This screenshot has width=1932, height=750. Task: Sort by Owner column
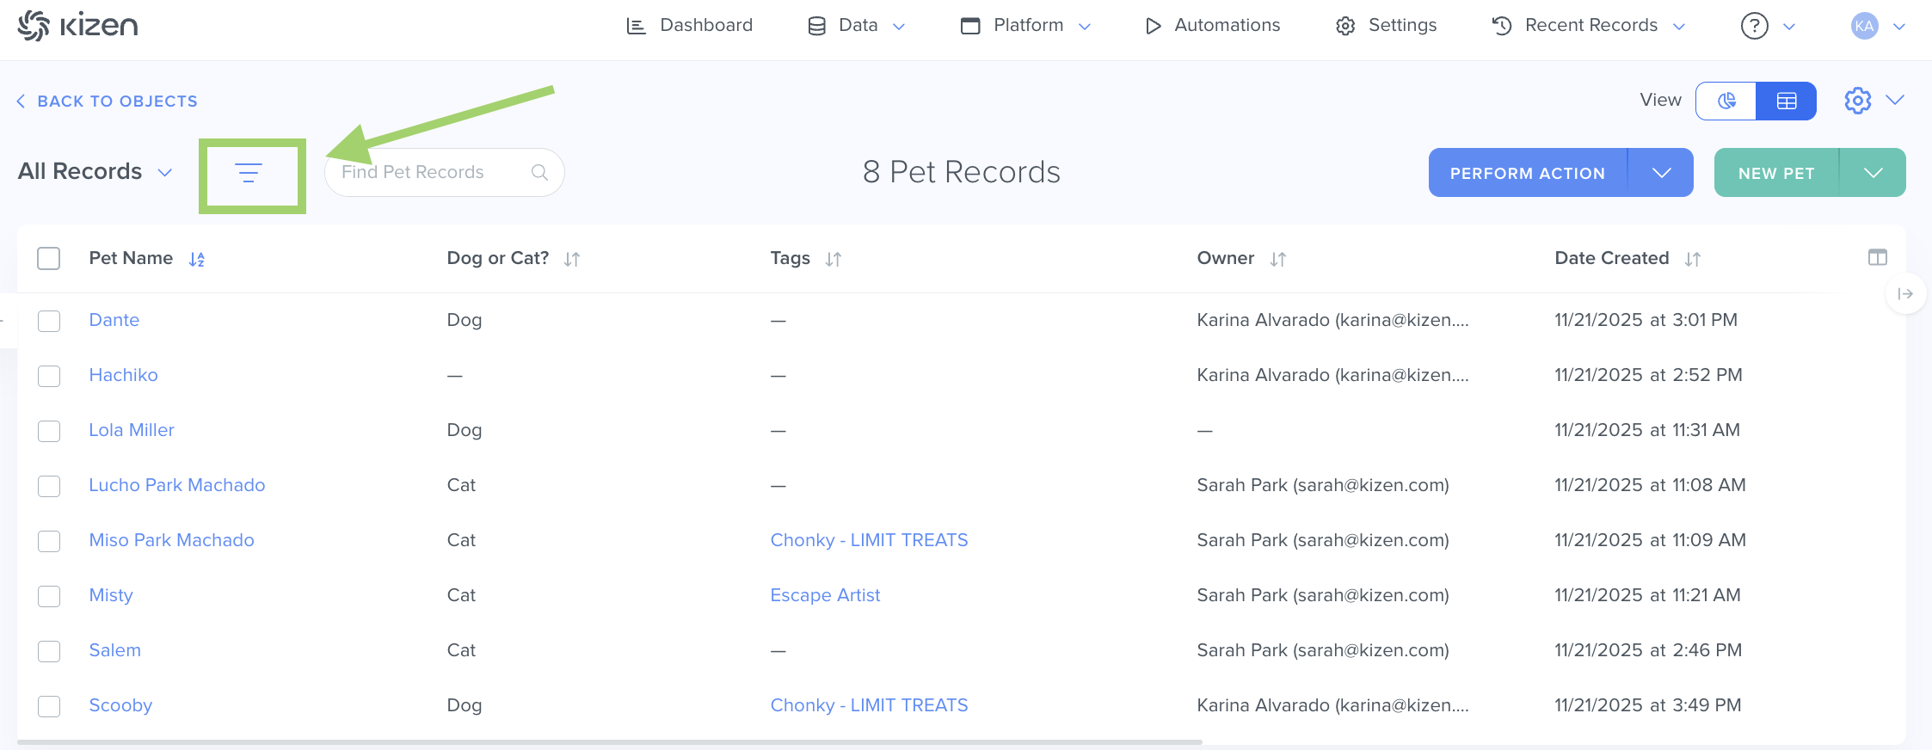[x=1278, y=259]
